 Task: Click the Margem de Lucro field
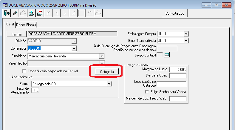[178, 70]
